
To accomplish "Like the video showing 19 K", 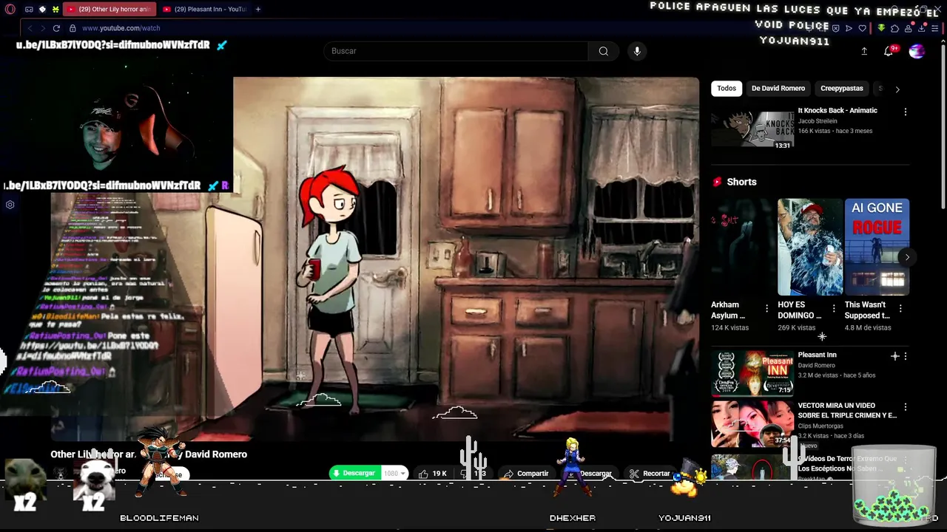I will tap(434, 474).
